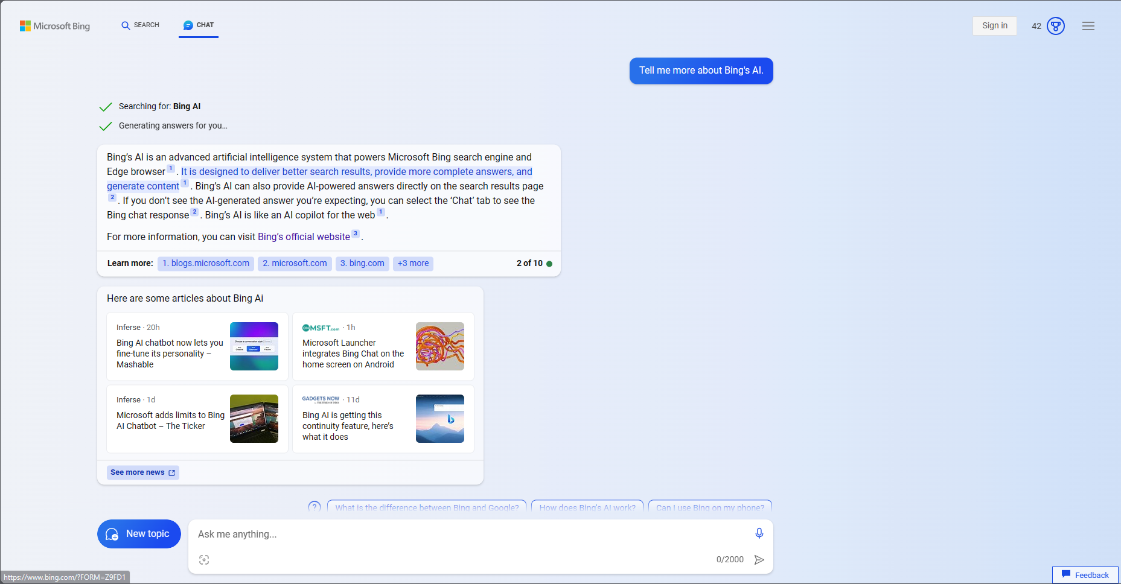Click the suggestions help question icon

(315, 507)
